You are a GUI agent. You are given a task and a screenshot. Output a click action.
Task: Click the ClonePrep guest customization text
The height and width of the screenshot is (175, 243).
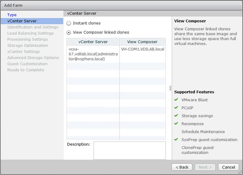[198, 150]
